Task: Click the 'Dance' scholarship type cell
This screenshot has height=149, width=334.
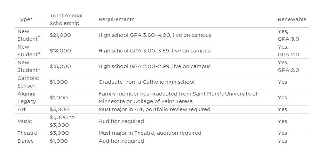Action: point(25,141)
